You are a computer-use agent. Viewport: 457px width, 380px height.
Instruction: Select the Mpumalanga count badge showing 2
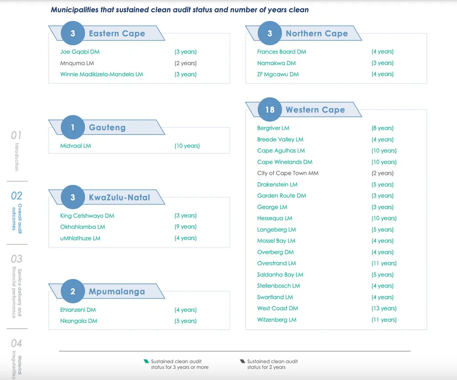click(x=73, y=291)
